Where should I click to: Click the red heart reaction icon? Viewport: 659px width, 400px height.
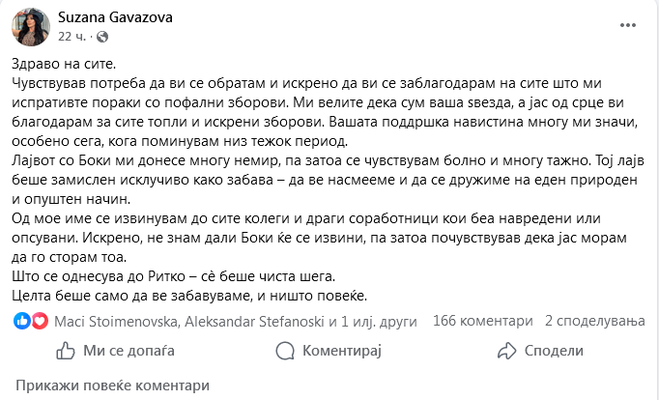pyautogui.click(x=39, y=320)
